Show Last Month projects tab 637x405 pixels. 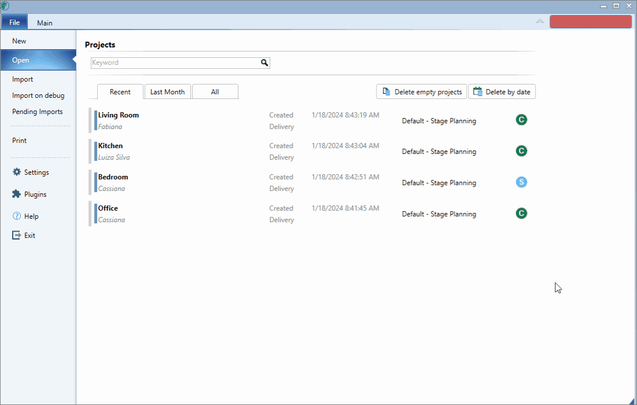167,92
